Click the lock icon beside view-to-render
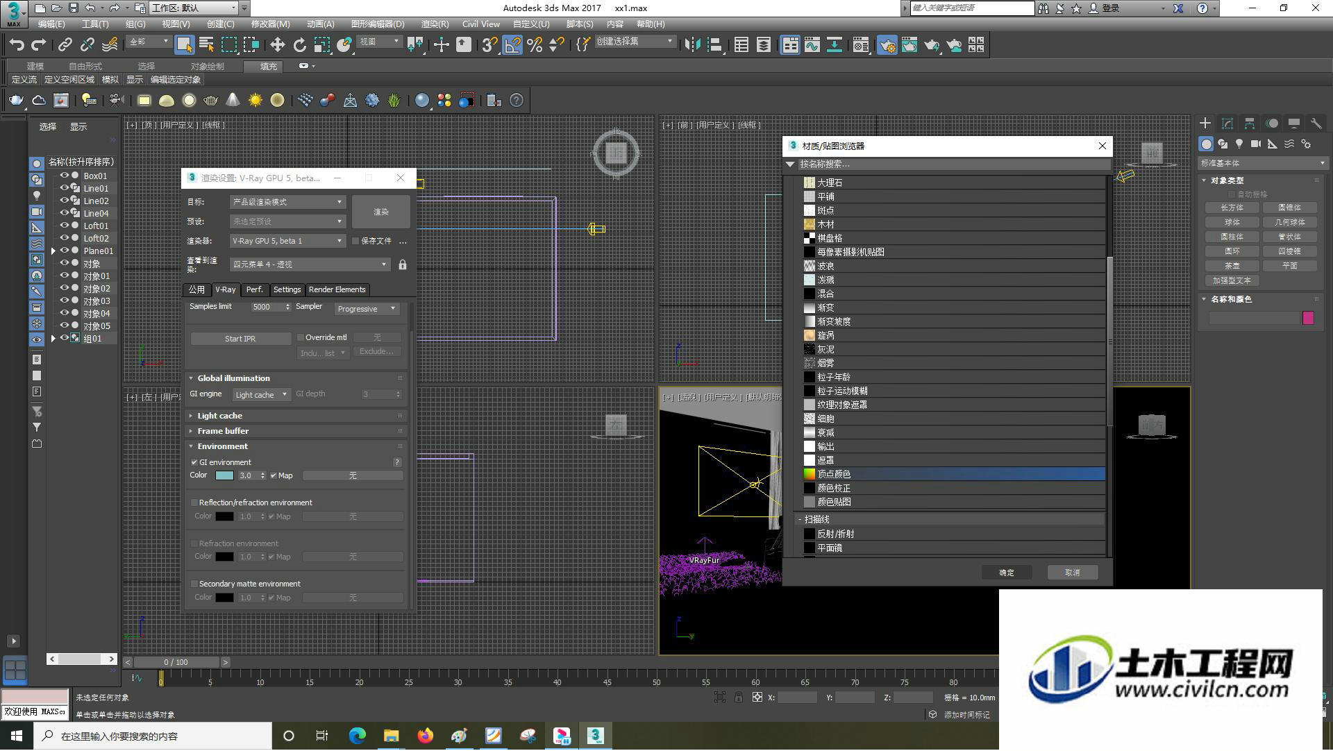 [x=403, y=265]
